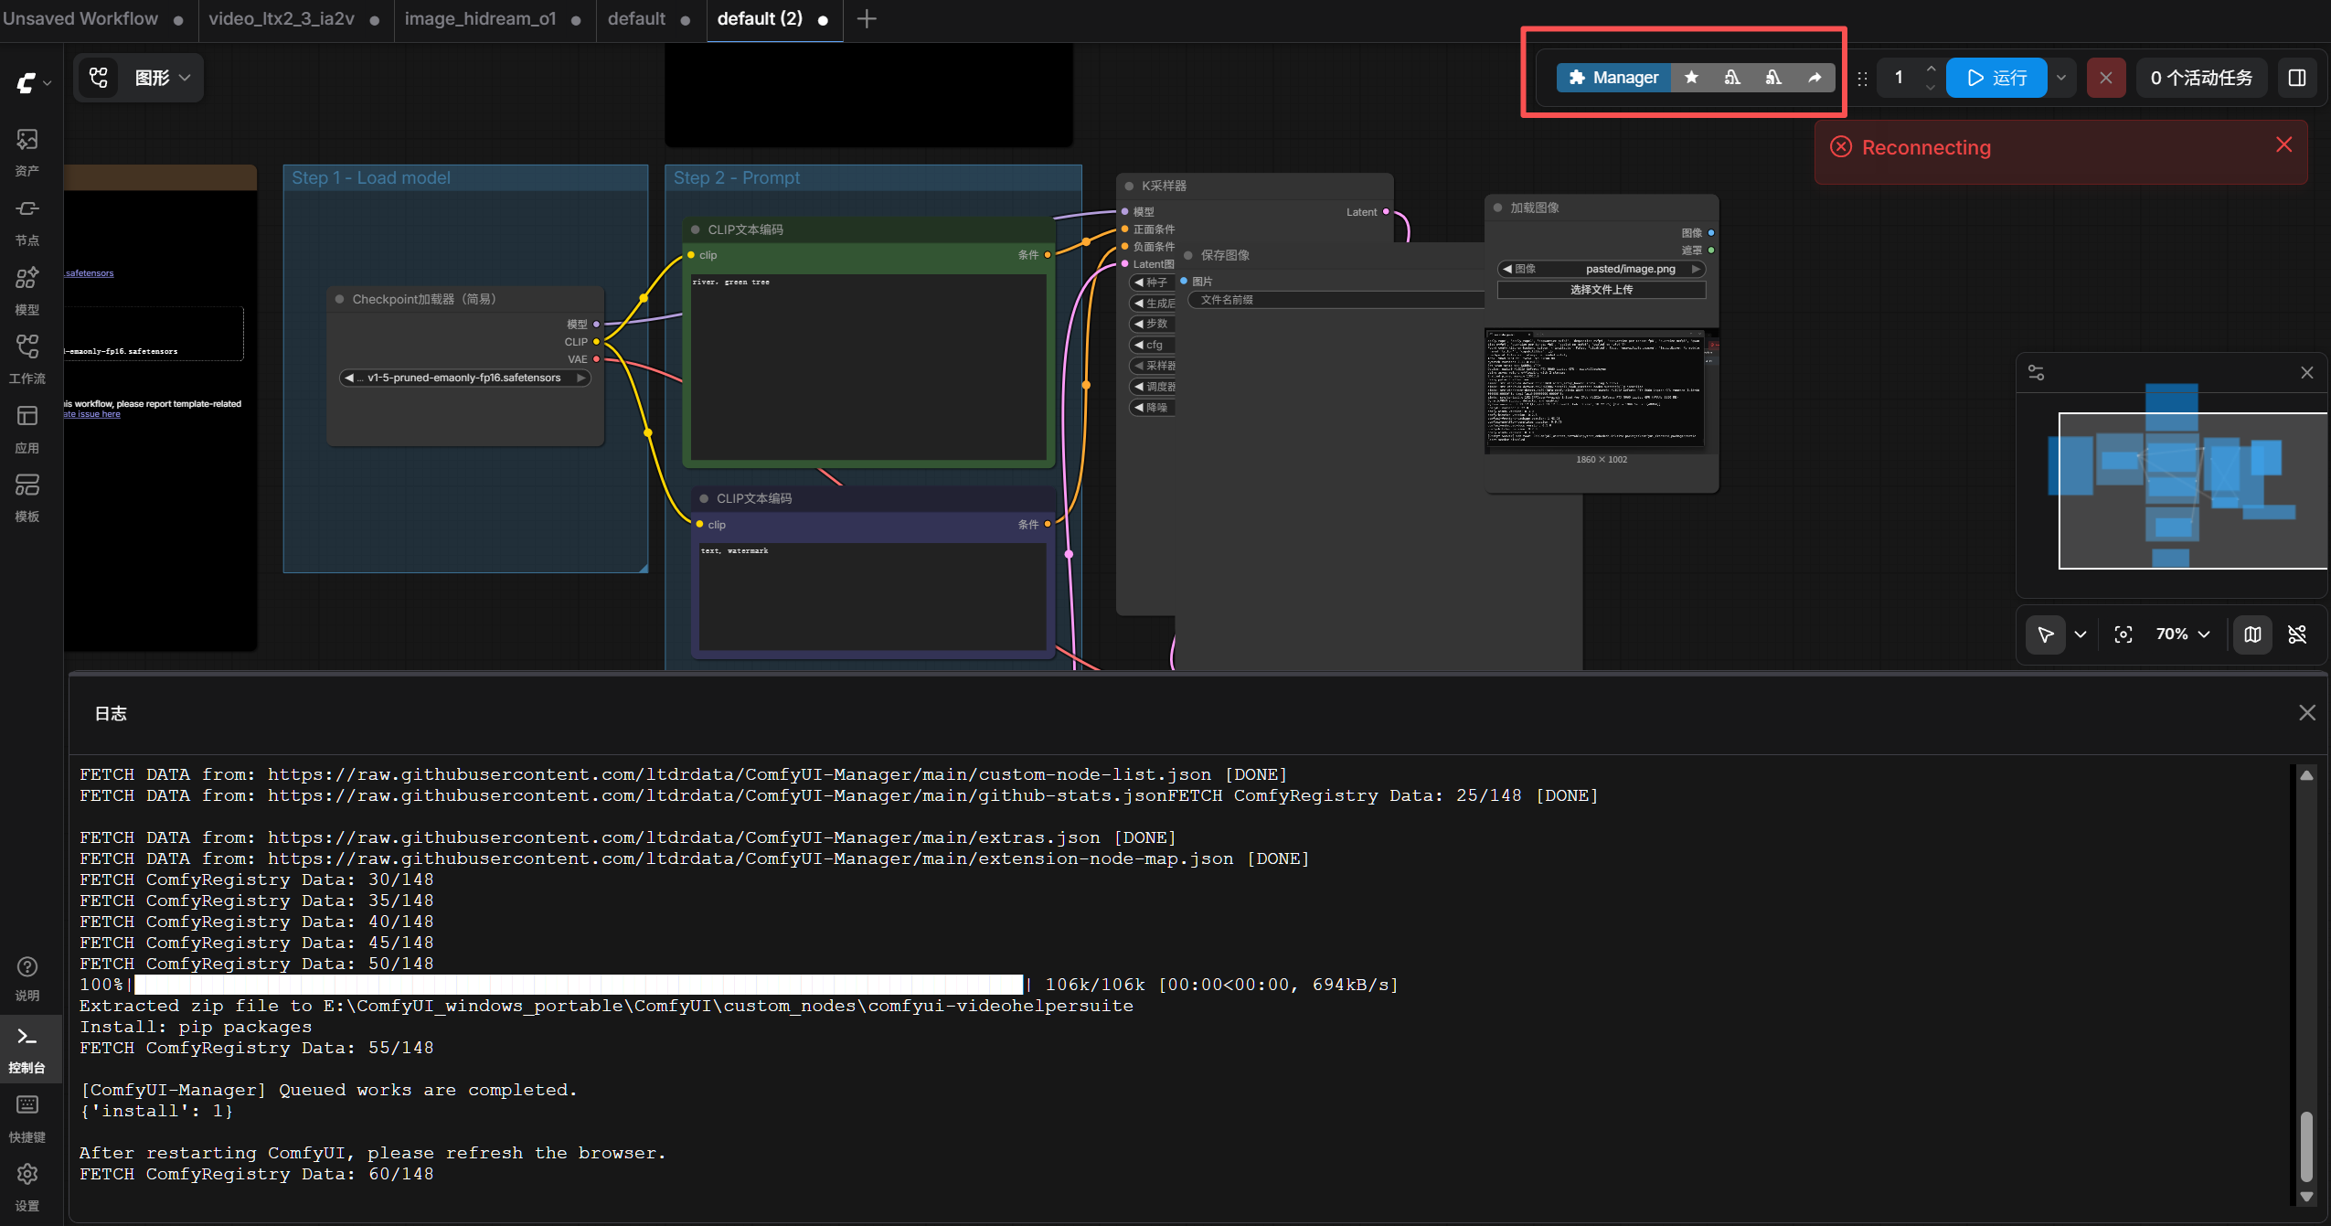Open the Manager button

[x=1614, y=78]
